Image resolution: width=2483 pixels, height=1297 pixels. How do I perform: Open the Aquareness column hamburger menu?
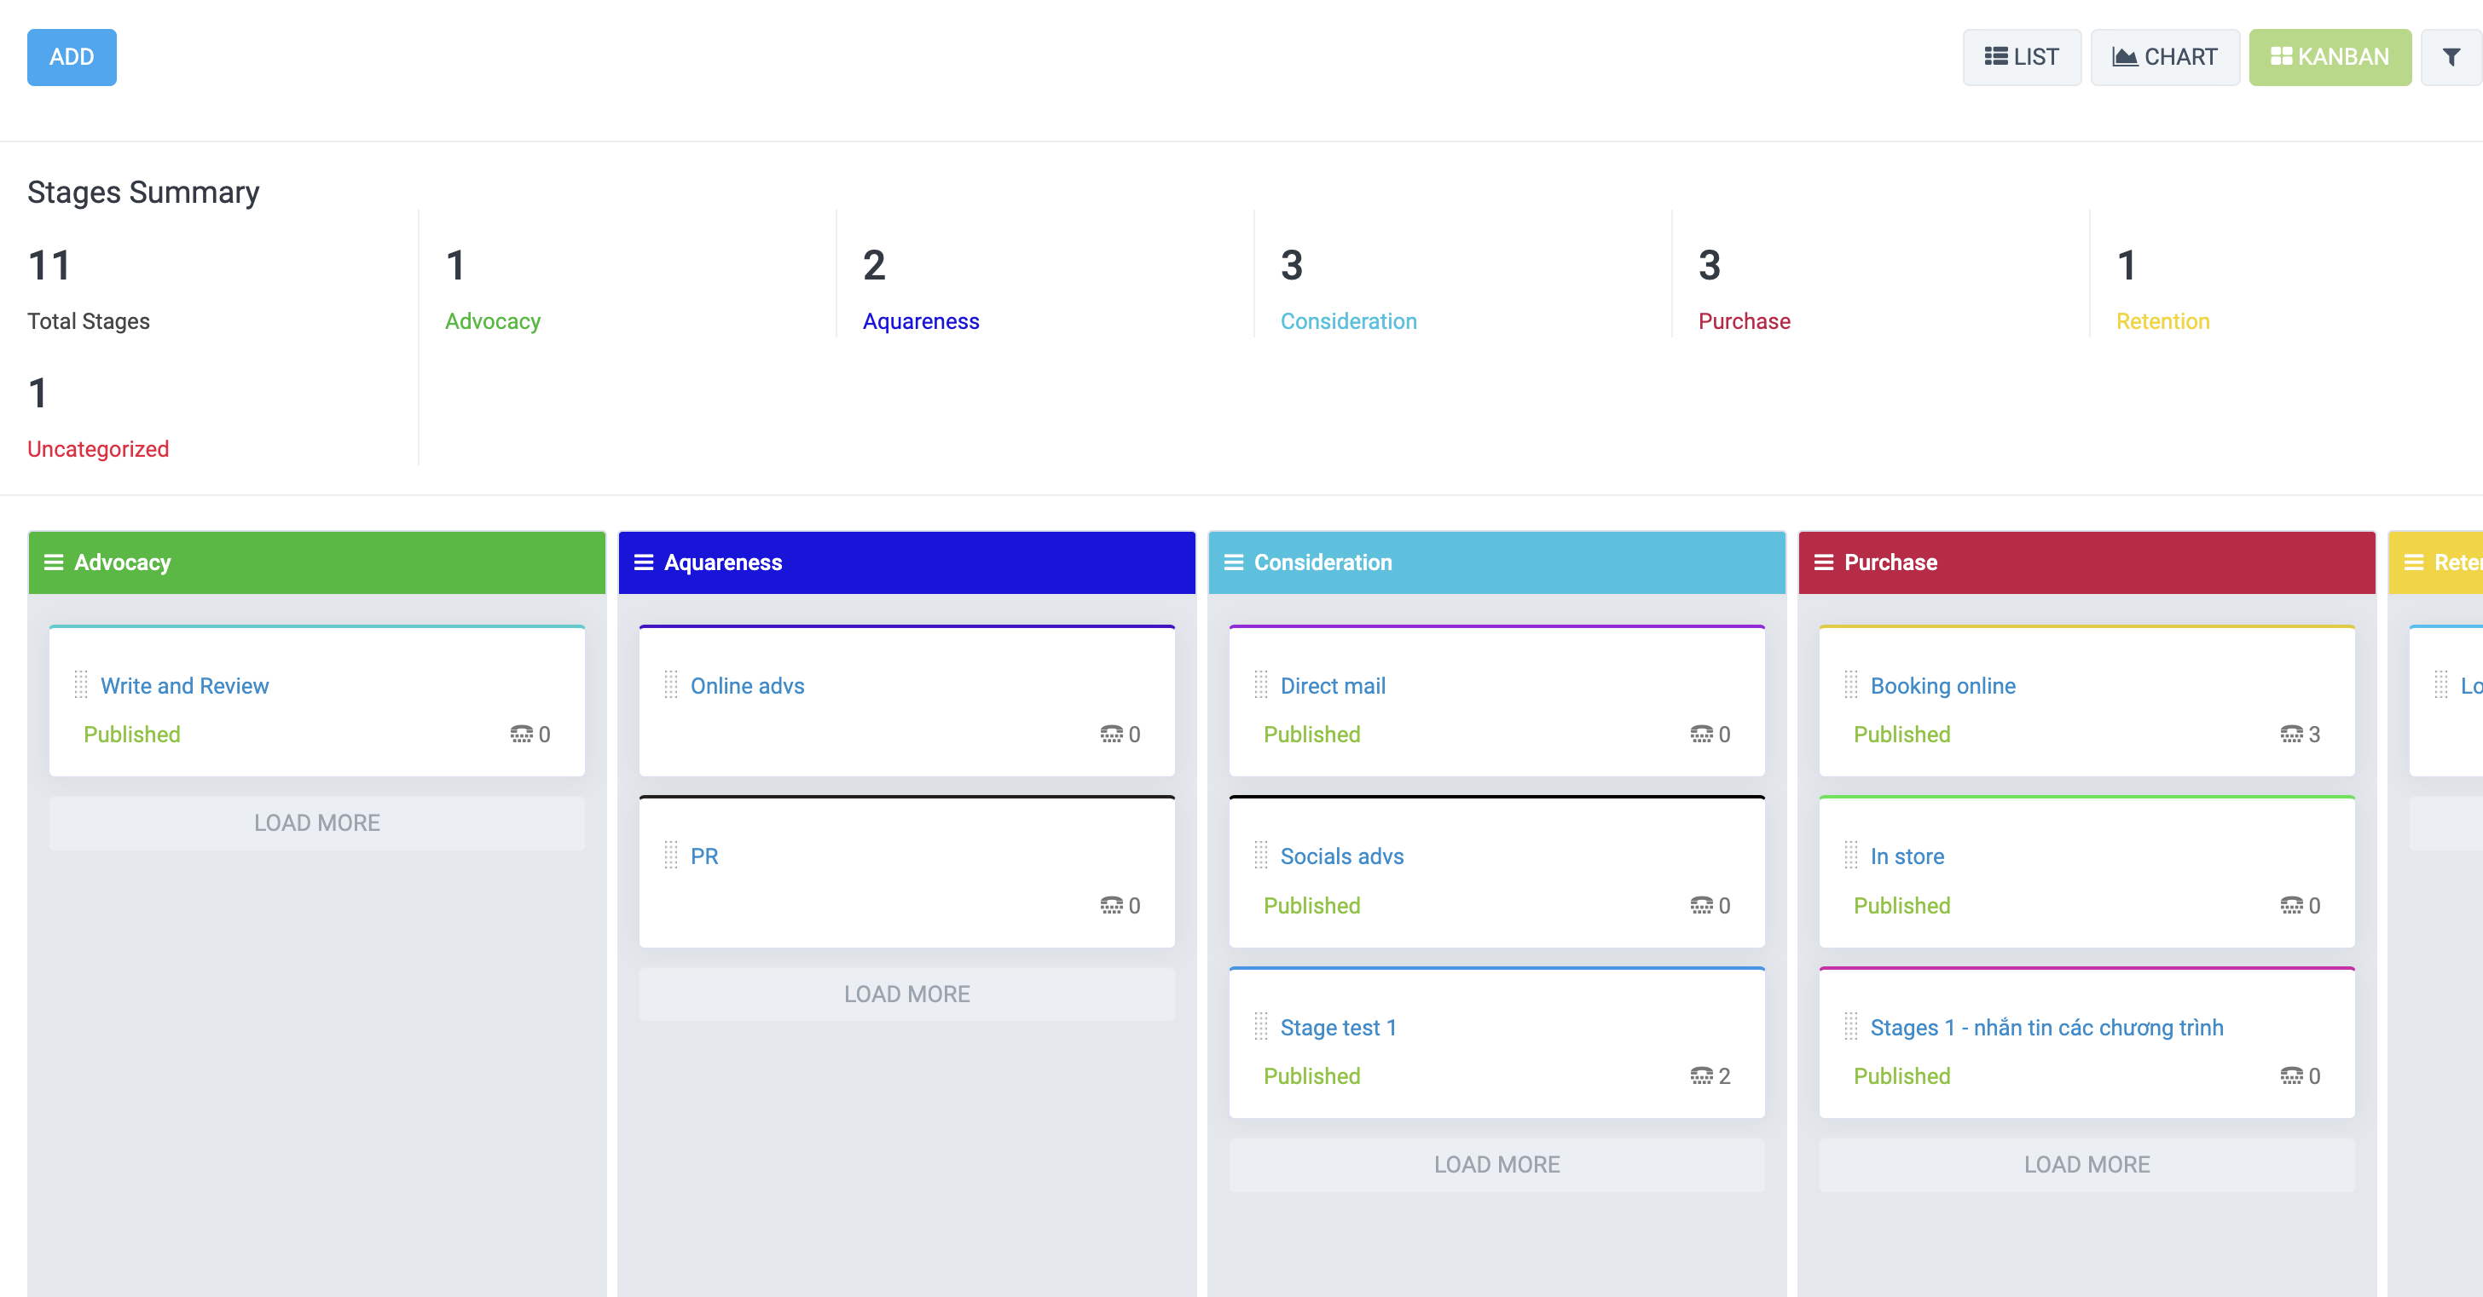(644, 562)
